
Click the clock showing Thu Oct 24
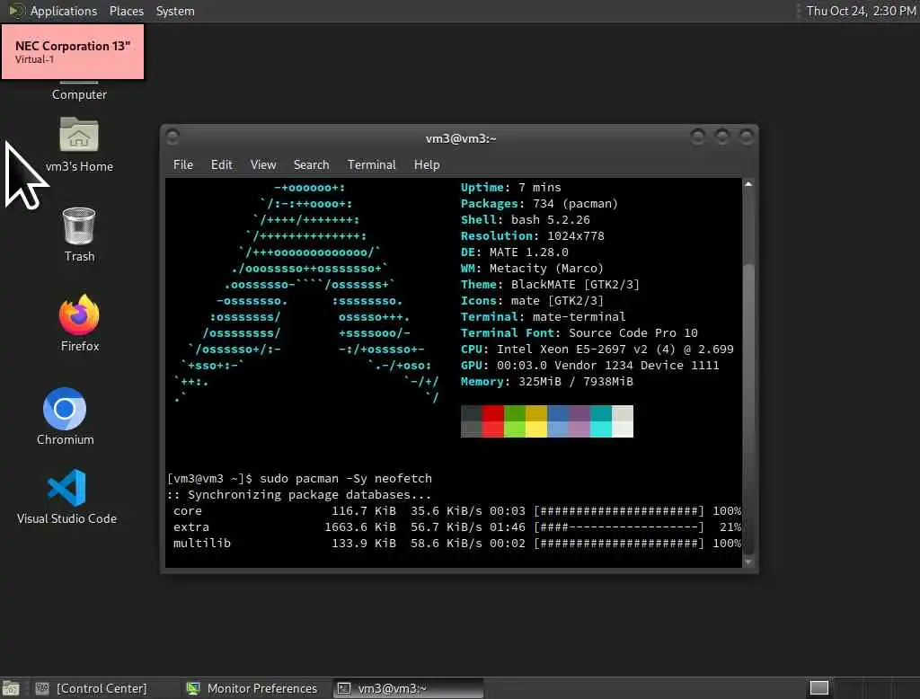click(861, 11)
